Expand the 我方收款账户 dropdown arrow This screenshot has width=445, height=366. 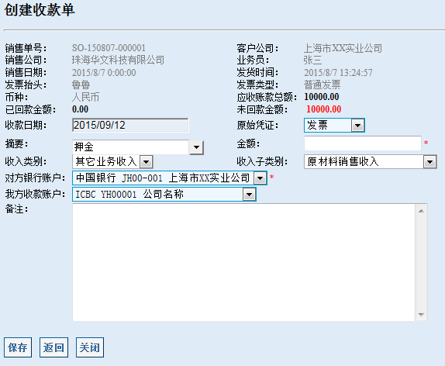coord(249,195)
